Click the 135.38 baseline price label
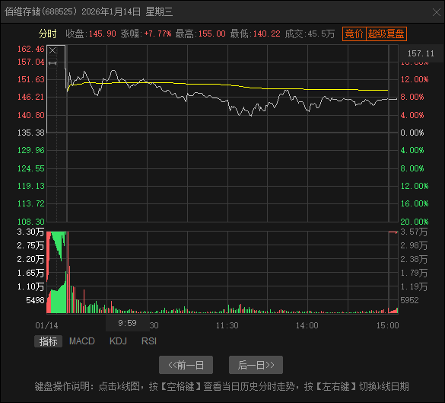This screenshot has width=445, height=403. coord(31,133)
